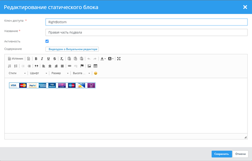This screenshot has height=161, width=252.
Task: Open the Шрифт font dropdown
Action: click(38, 73)
